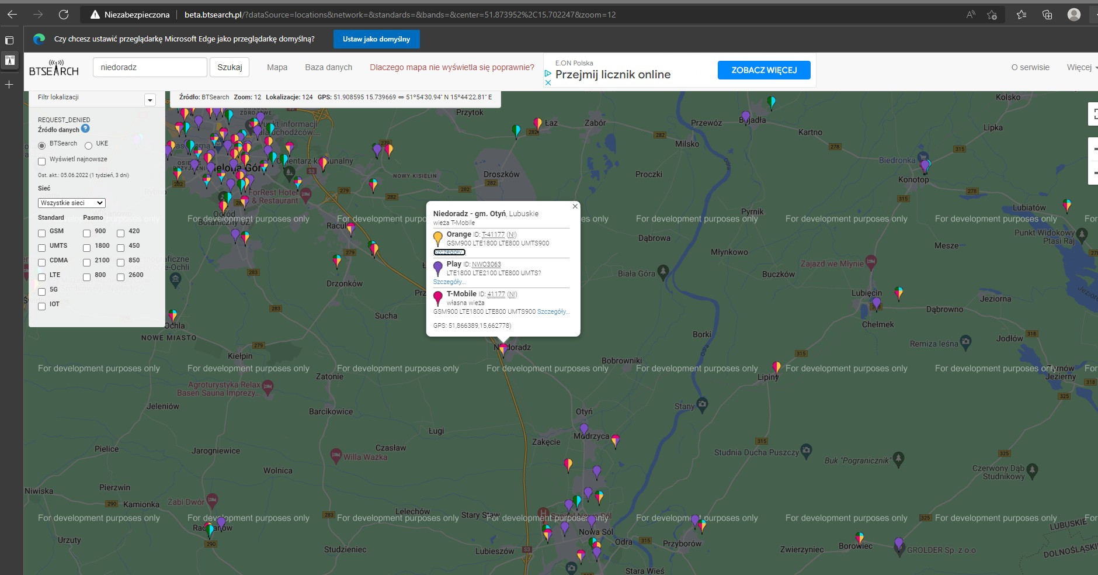Open the vertical tabs sidebar icon
This screenshot has height=575, width=1098.
9,40
